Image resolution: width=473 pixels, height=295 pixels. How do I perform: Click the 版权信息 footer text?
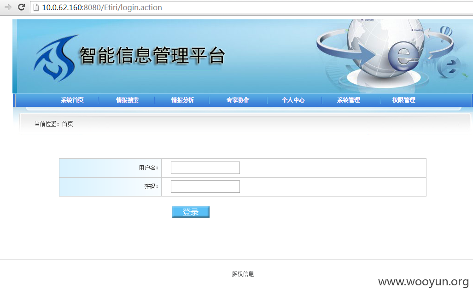243,274
